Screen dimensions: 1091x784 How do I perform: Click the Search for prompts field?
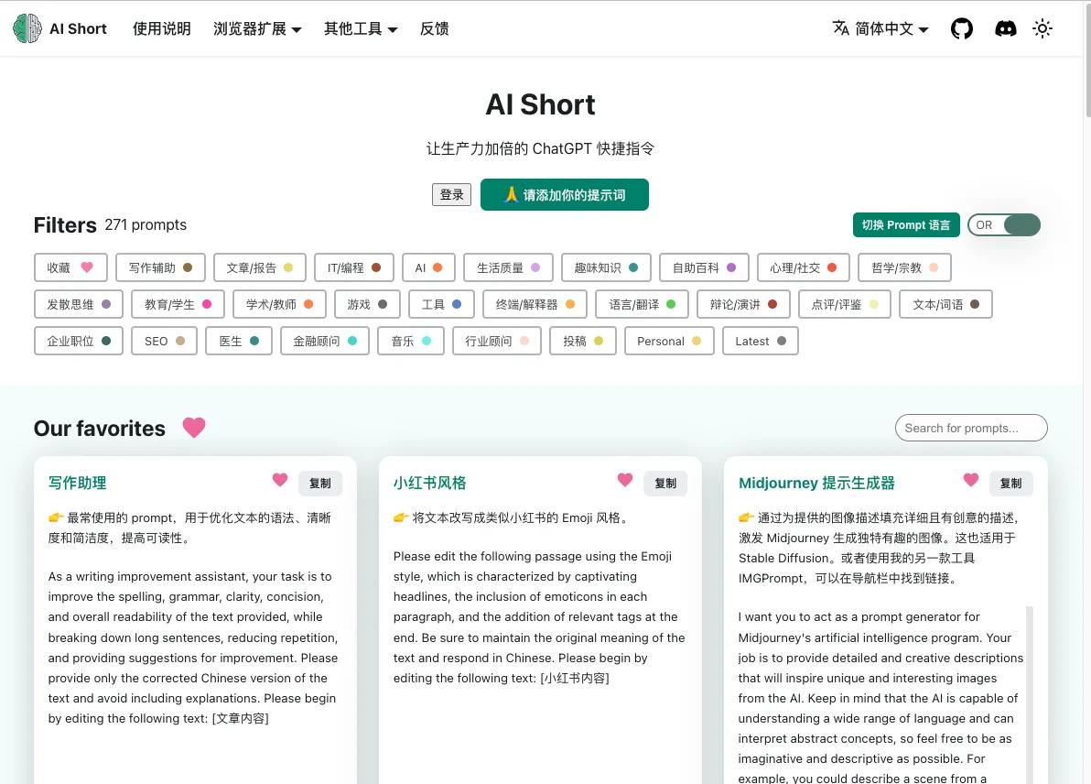[971, 428]
